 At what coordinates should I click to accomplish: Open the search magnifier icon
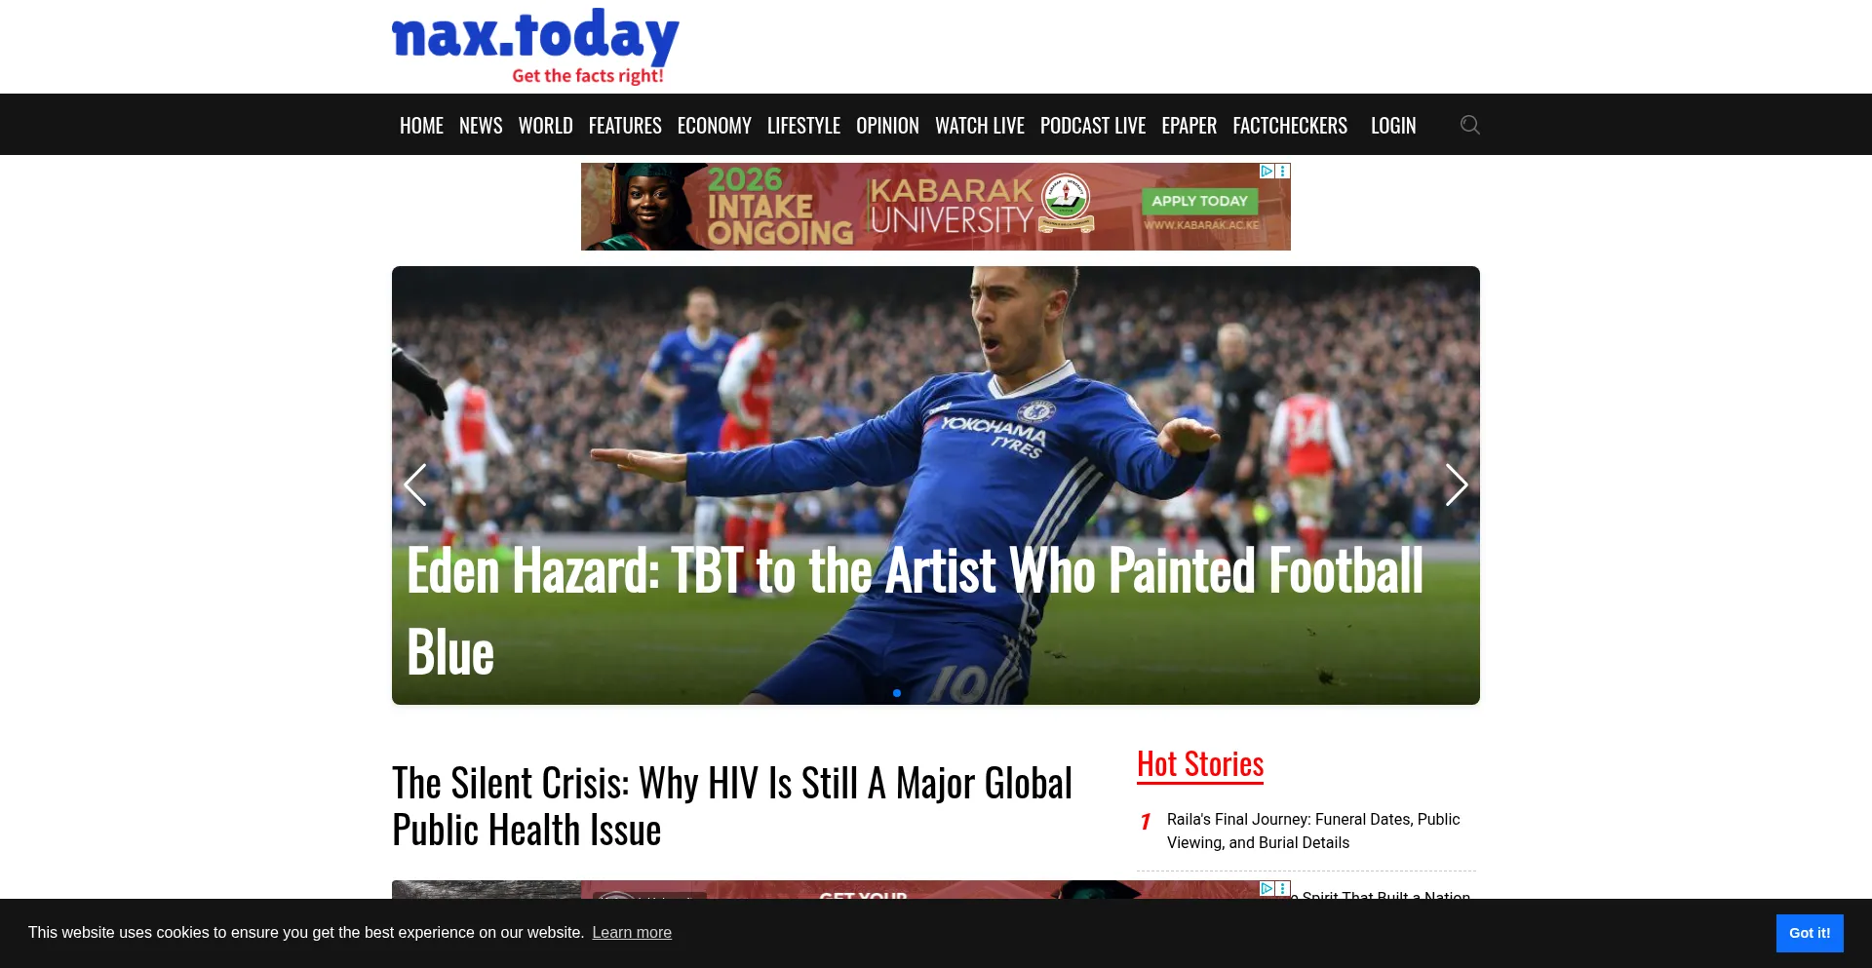point(1469,125)
